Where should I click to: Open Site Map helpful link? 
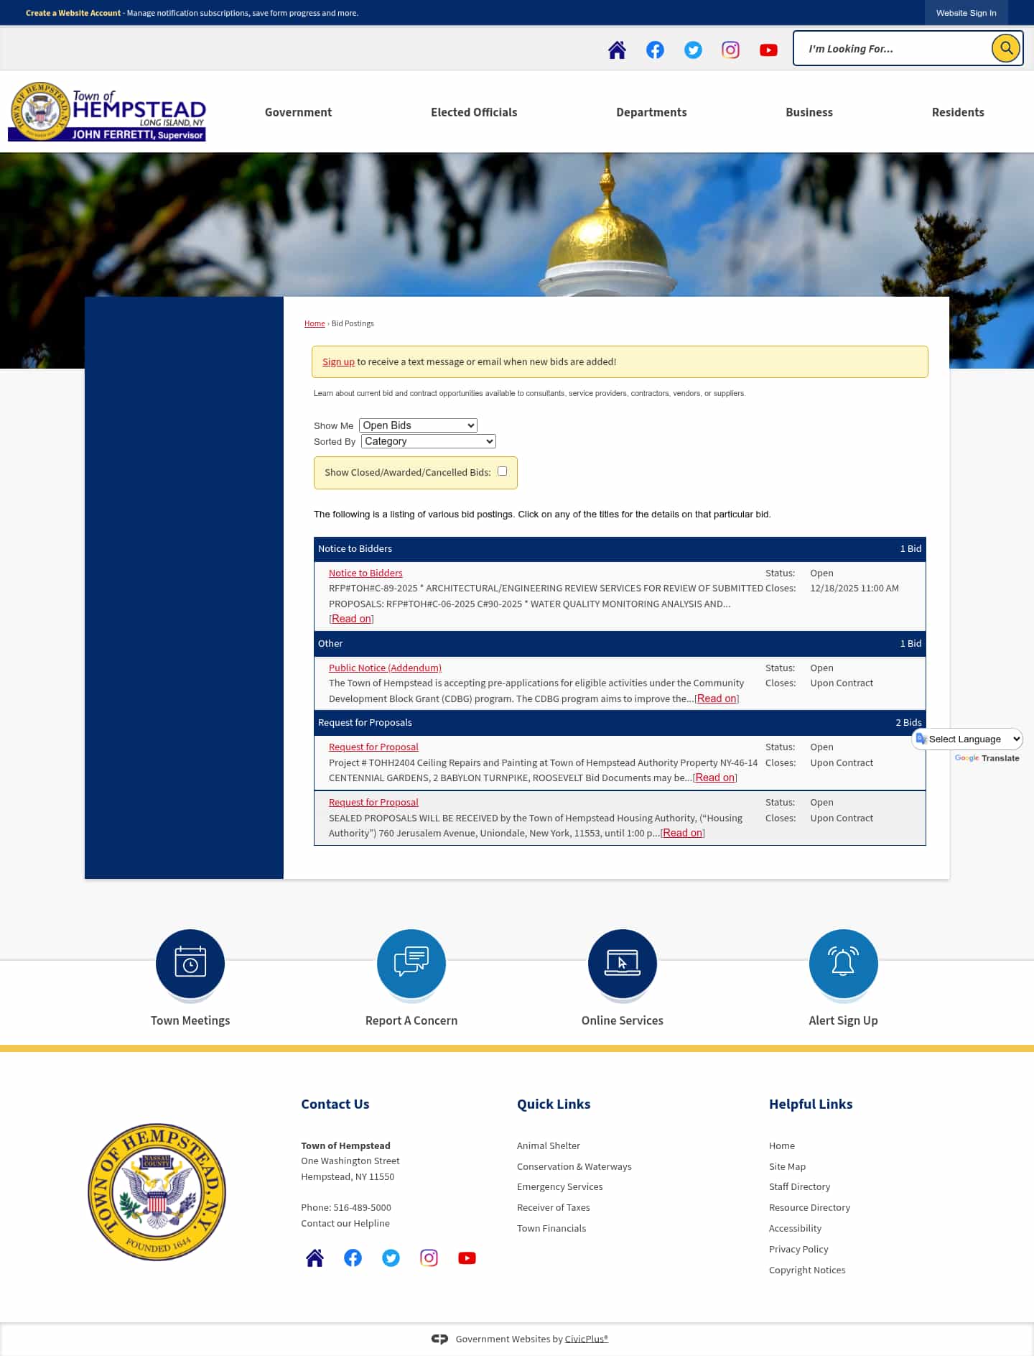coord(787,1166)
